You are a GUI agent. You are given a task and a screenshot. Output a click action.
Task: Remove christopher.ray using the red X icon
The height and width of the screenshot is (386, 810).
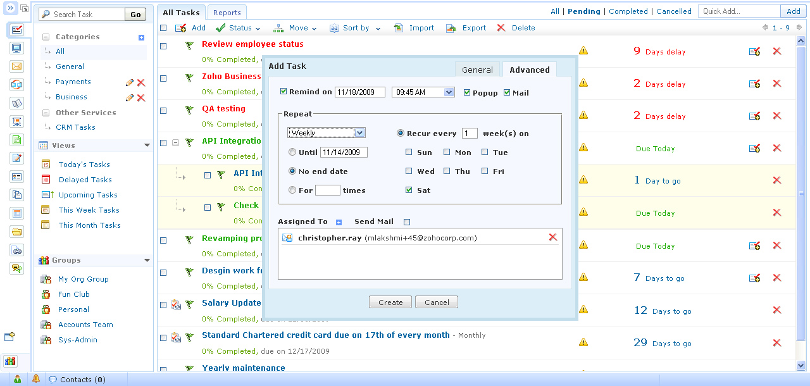(552, 237)
